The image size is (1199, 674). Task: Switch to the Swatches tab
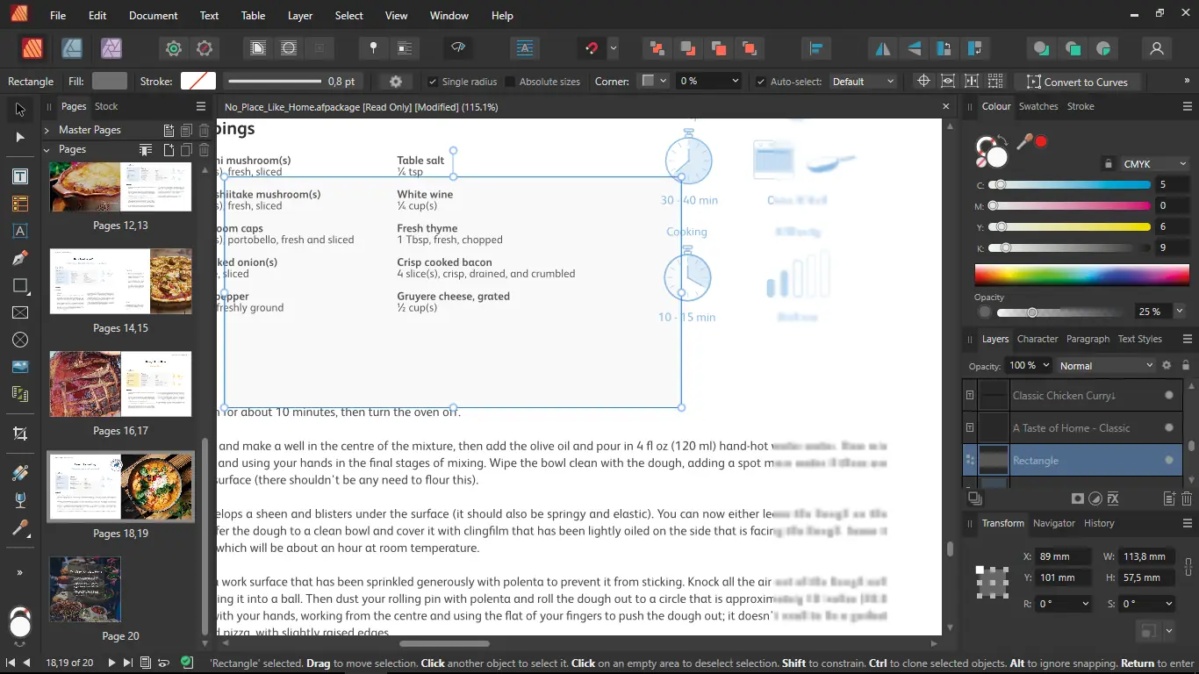point(1038,106)
